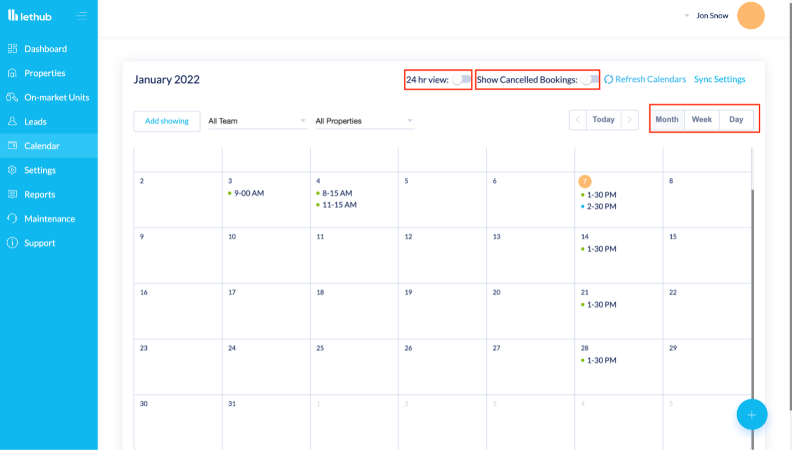The image size is (792, 451).
Task: Jump to Today on the calendar
Action: pos(603,119)
